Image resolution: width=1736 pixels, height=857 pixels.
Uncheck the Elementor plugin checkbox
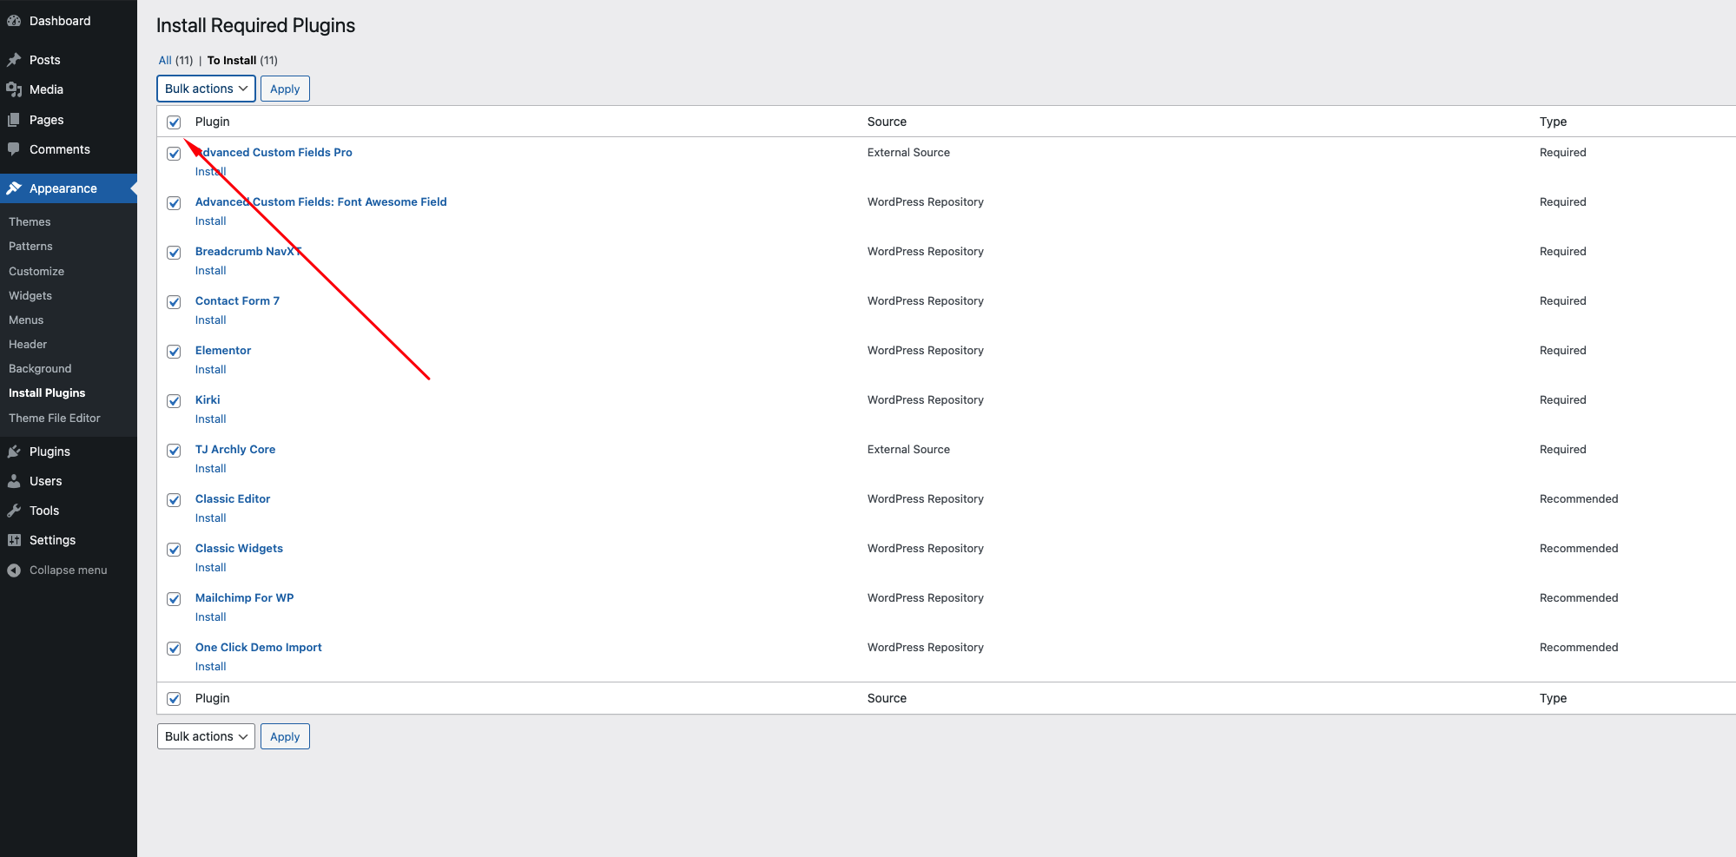[x=174, y=352]
